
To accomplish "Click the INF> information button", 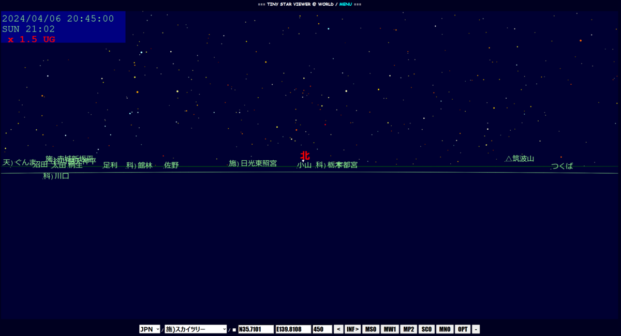I will tap(352, 329).
